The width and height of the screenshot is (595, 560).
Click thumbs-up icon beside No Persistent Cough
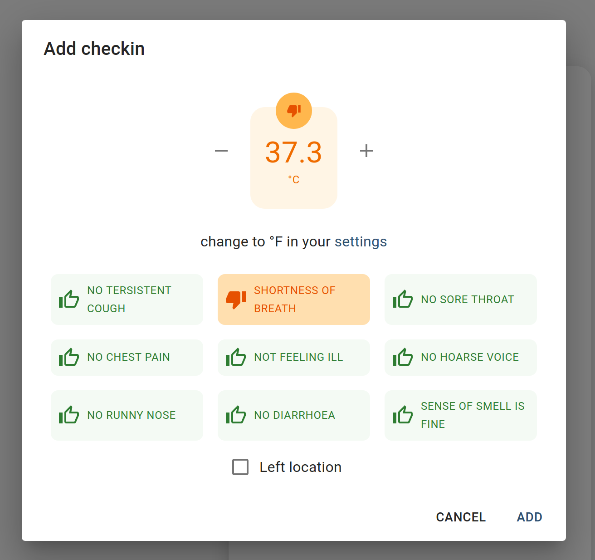point(69,300)
